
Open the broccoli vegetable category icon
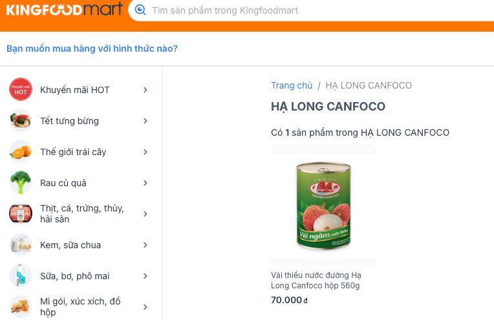tap(21, 183)
